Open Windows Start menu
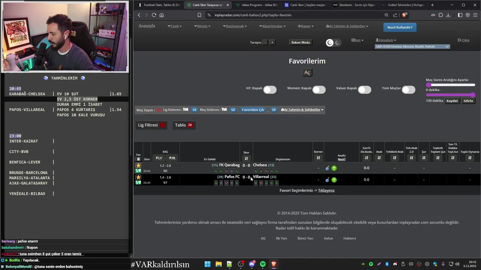Image resolution: width=481 pixels, height=270 pixels. [207, 264]
